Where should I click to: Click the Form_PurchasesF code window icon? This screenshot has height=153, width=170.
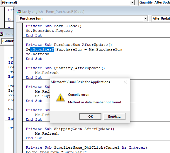tap(19, 12)
